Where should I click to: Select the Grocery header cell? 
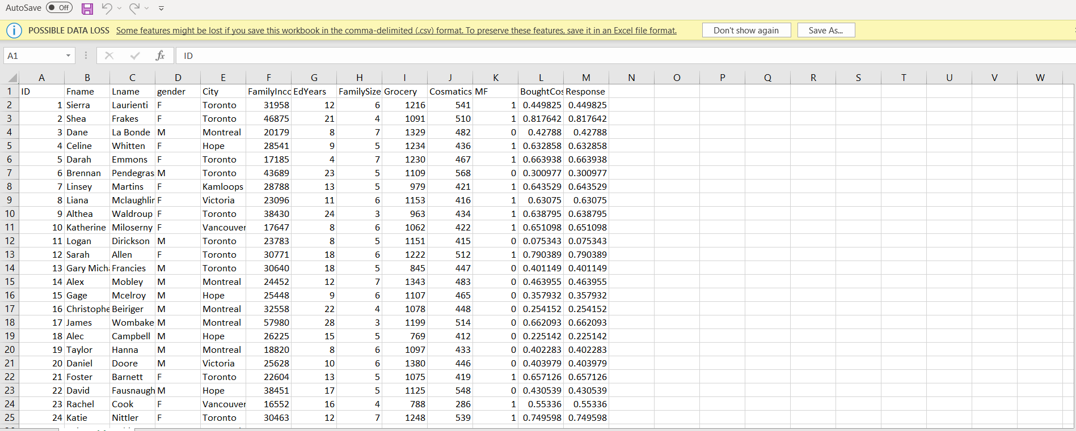point(404,91)
